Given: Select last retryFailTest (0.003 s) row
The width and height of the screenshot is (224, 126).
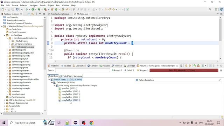Looking at the screenshot, I should (69, 100).
